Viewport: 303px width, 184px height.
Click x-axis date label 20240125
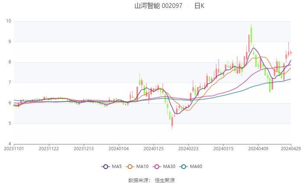[x=153, y=149]
